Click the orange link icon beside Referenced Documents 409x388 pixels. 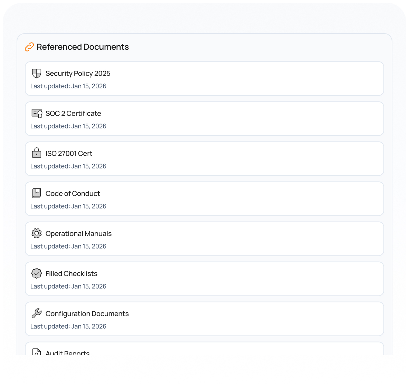(29, 47)
